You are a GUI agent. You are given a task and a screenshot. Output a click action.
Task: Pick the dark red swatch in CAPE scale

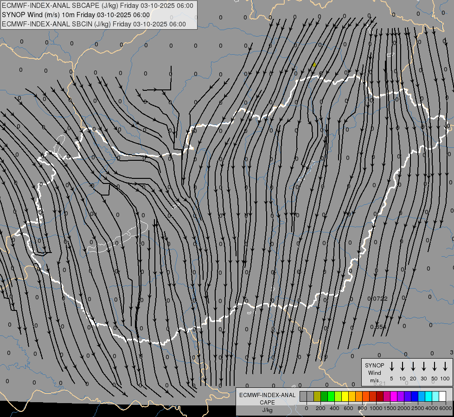(x=380, y=396)
